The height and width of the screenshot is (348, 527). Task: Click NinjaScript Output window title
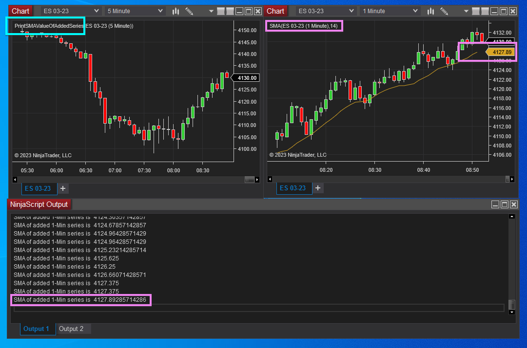[x=39, y=204]
